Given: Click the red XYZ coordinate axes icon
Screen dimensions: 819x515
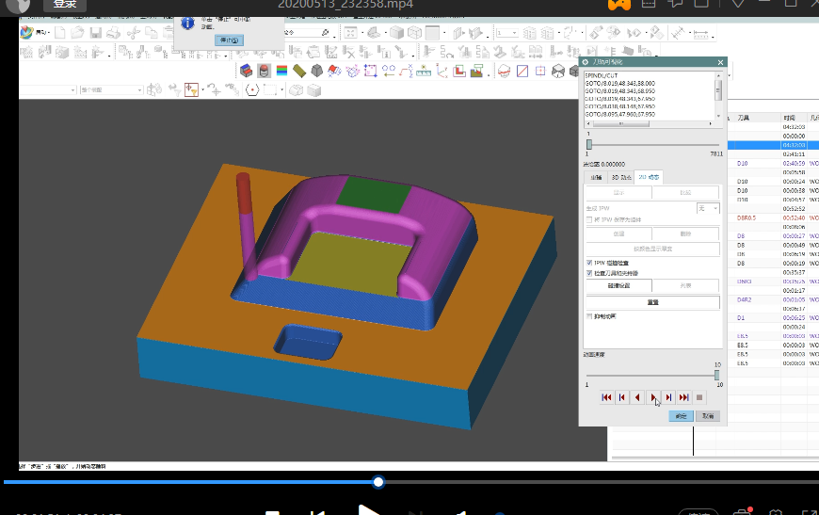Looking at the screenshot, I should 442,71.
